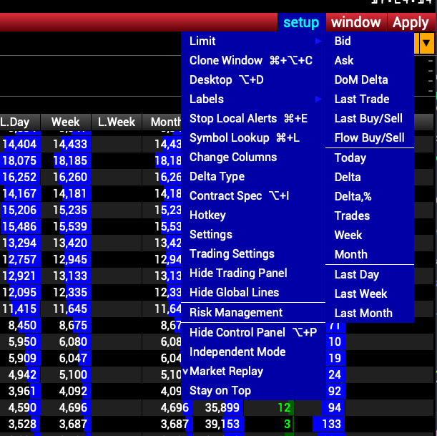Screen dimensions: 437x436
Task: Open Risk Management
Action: click(x=235, y=313)
